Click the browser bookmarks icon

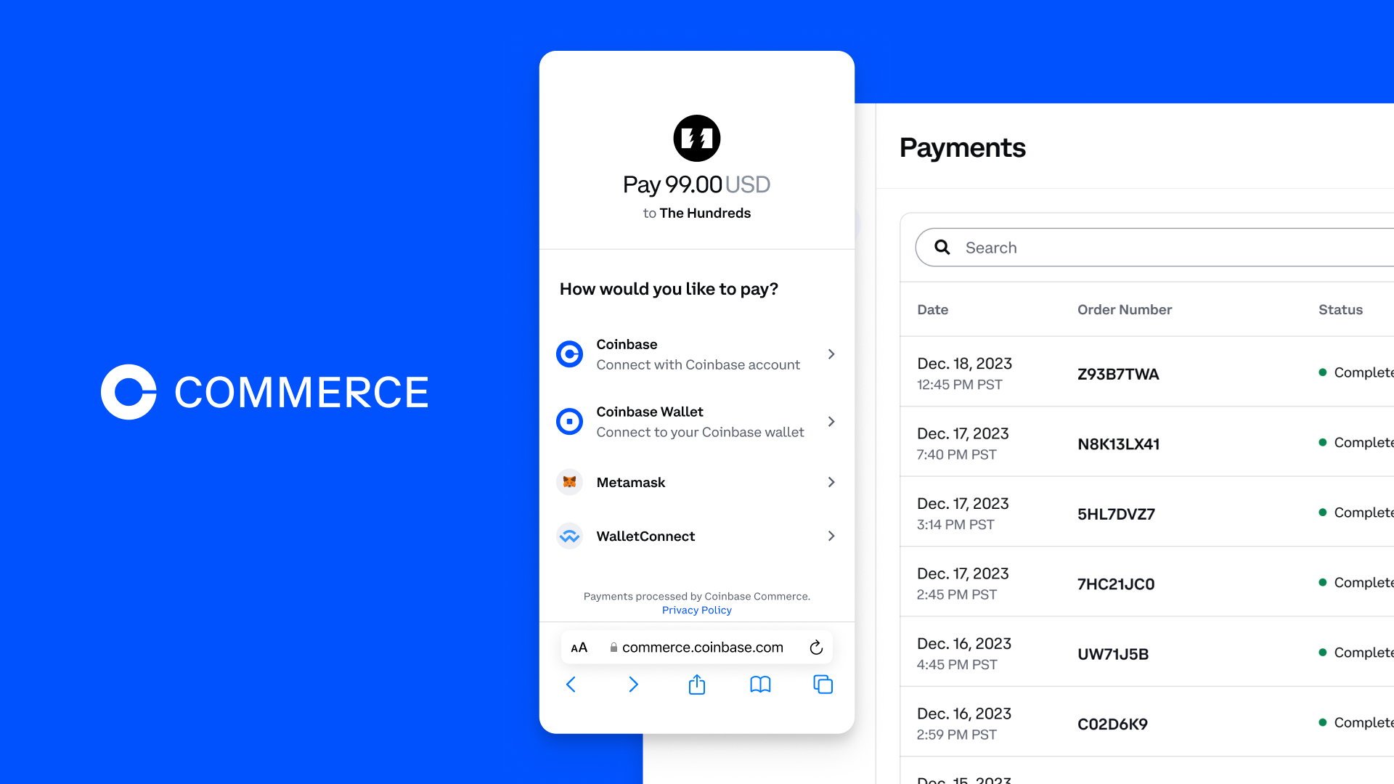point(759,685)
